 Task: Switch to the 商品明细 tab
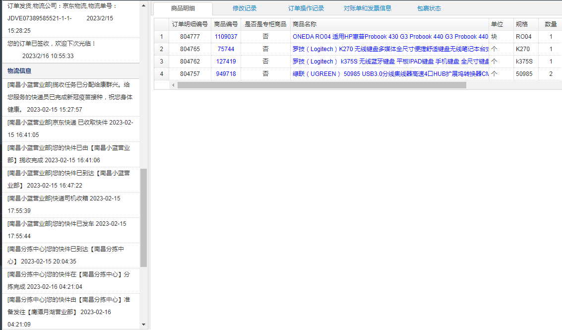click(x=183, y=8)
